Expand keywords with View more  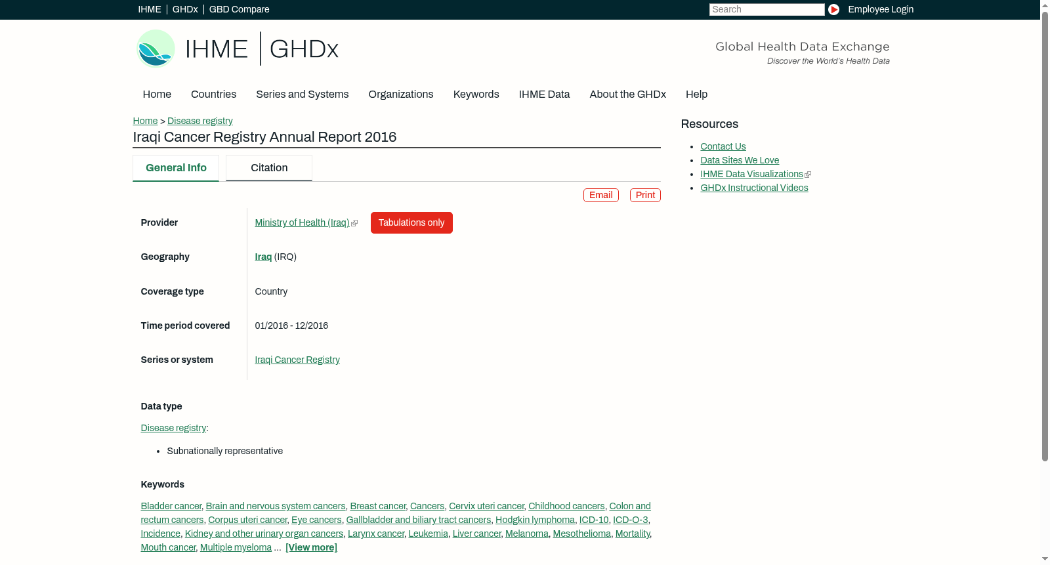[312, 547]
